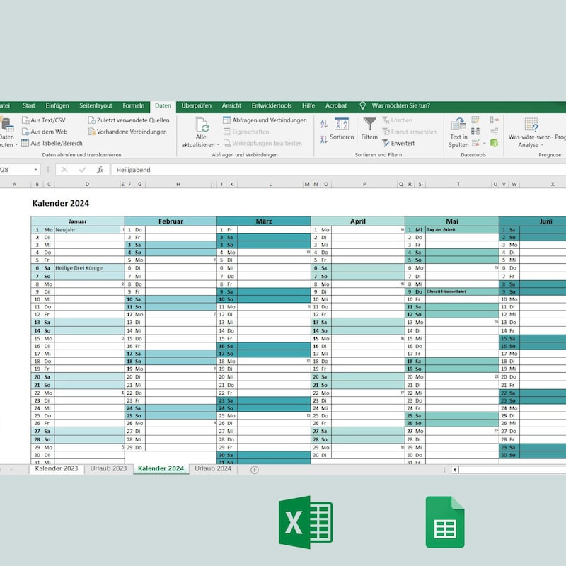
Task: Open the data model management icon
Action: tap(494, 143)
